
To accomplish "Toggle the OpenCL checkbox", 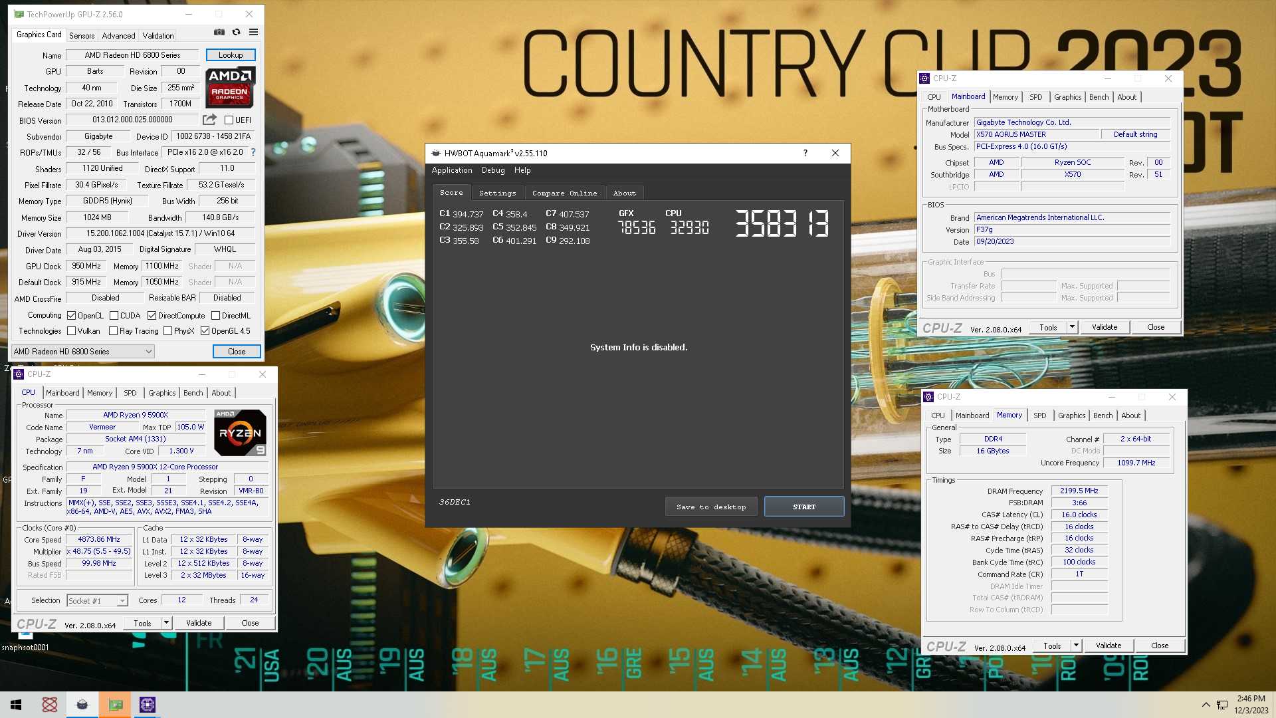I will pos(72,316).
